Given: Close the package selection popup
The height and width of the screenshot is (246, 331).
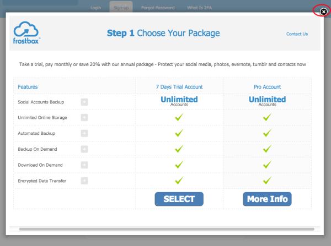Looking at the screenshot, I should 324,11.
